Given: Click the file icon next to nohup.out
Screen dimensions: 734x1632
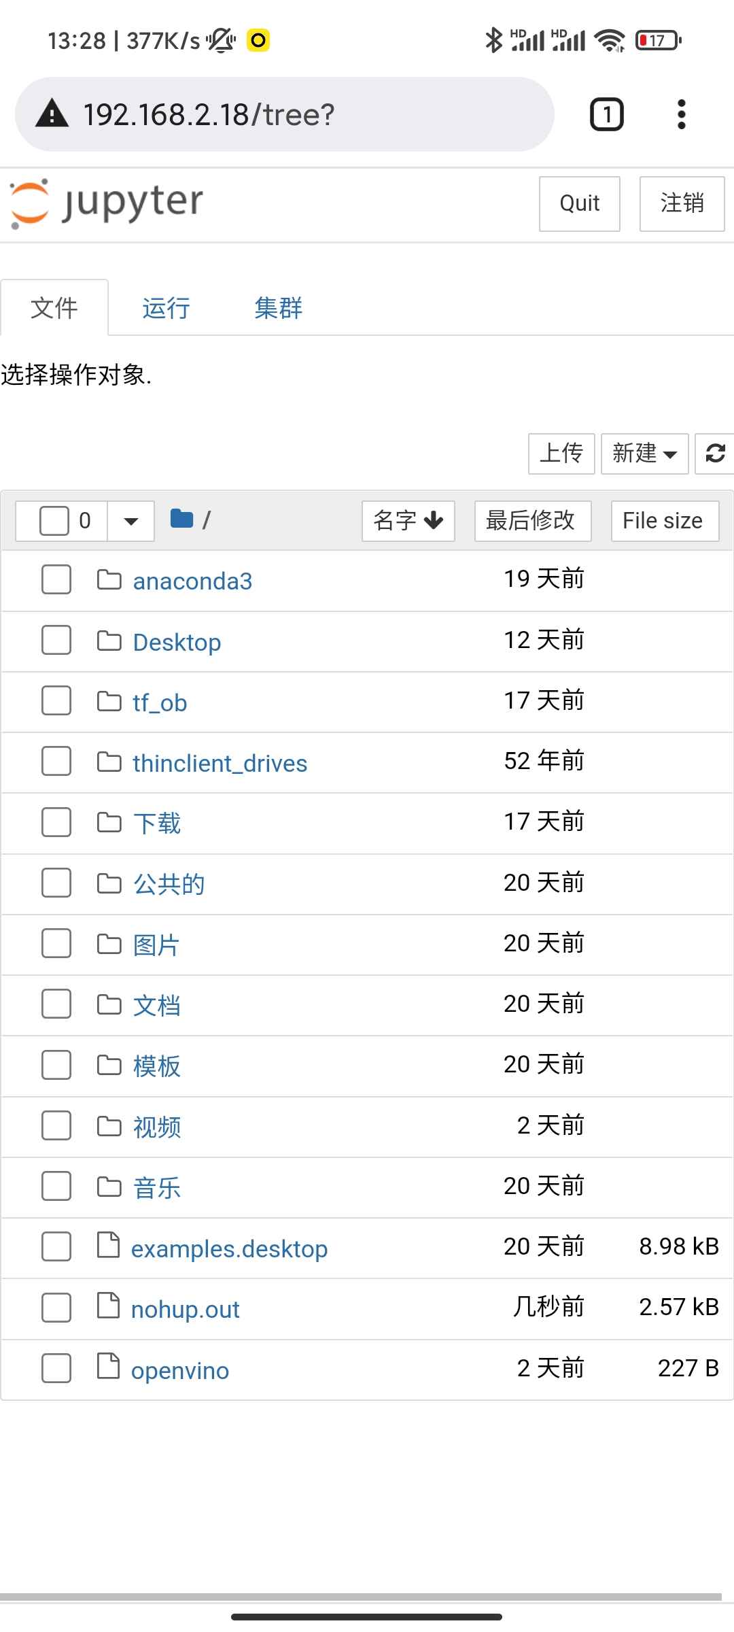Looking at the screenshot, I should pyautogui.click(x=109, y=1306).
